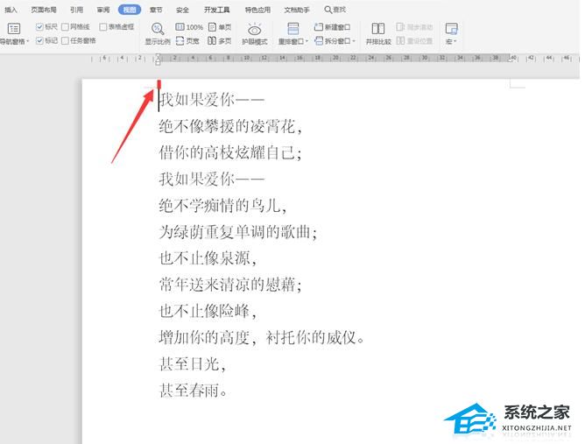Switch to the 页面布局 tab

click(44, 10)
